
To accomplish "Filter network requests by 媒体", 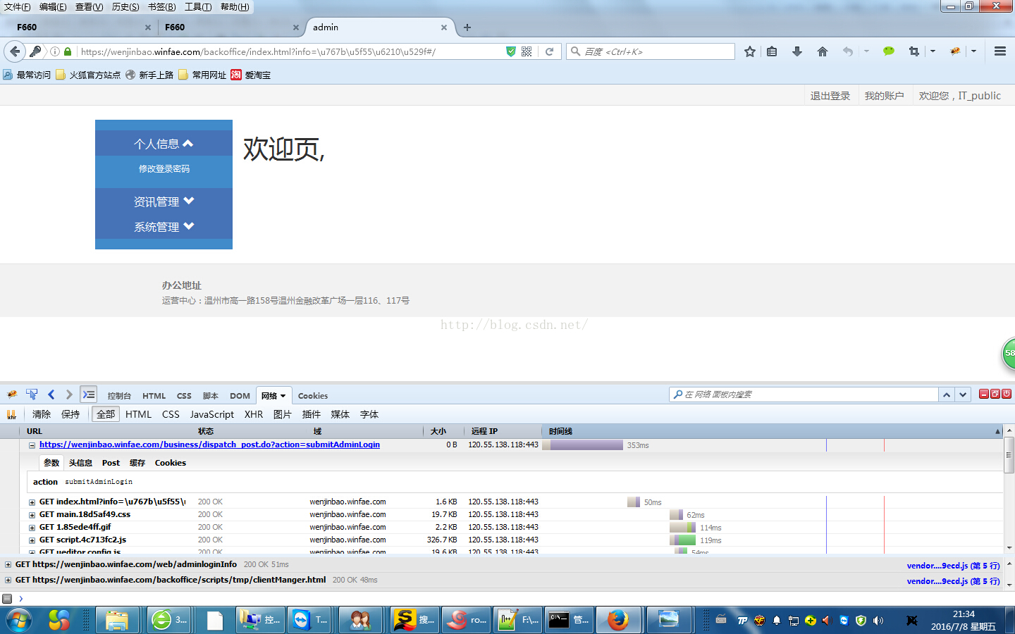I will coord(340,414).
